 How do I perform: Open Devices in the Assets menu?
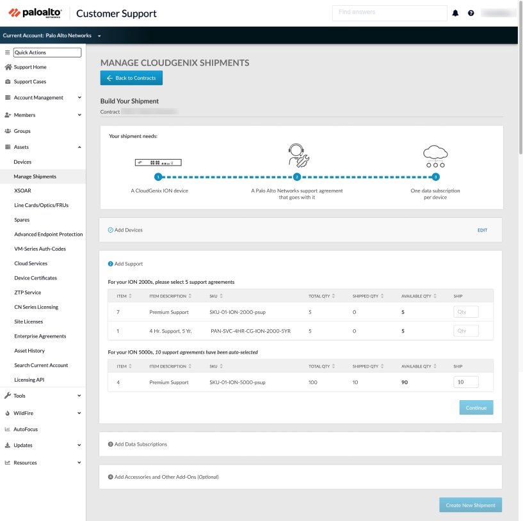[x=22, y=162]
